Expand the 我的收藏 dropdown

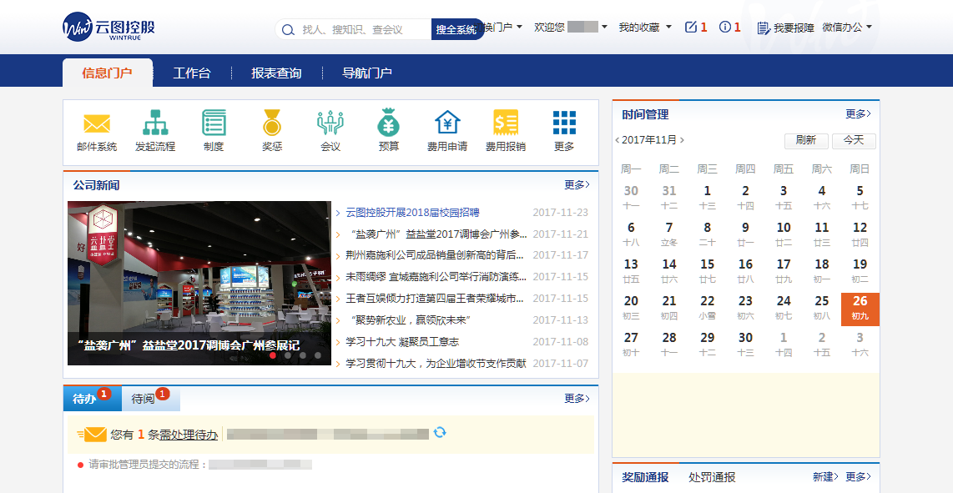[x=644, y=28]
